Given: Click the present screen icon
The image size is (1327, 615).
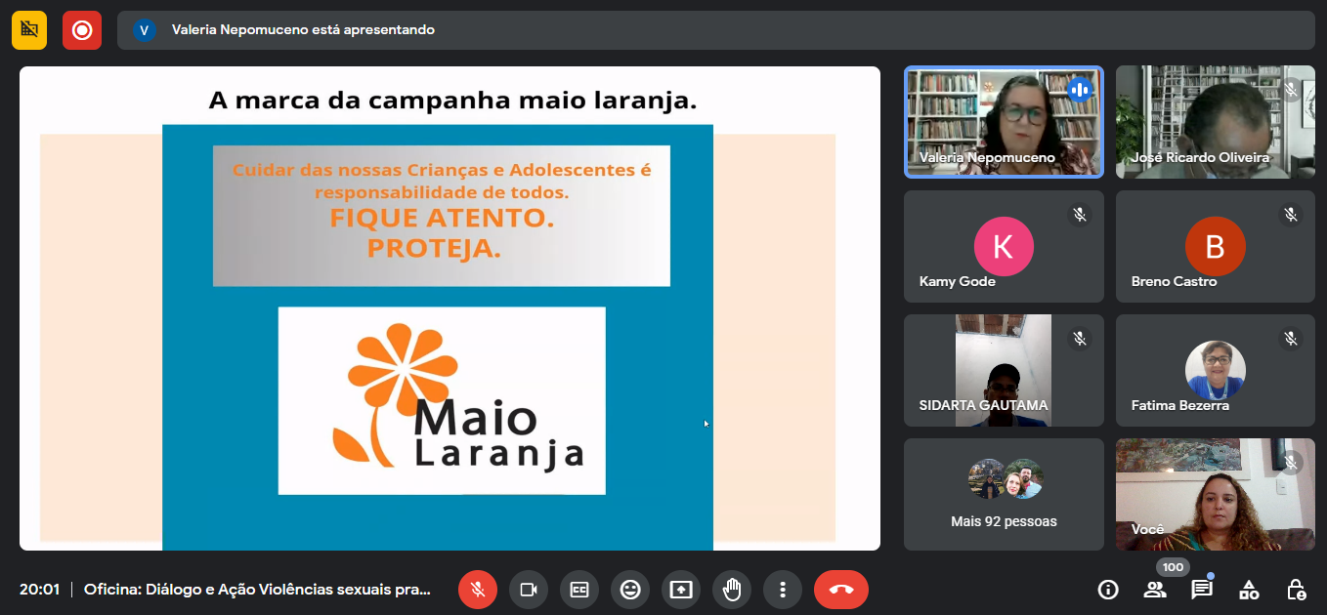Looking at the screenshot, I should tap(681, 590).
